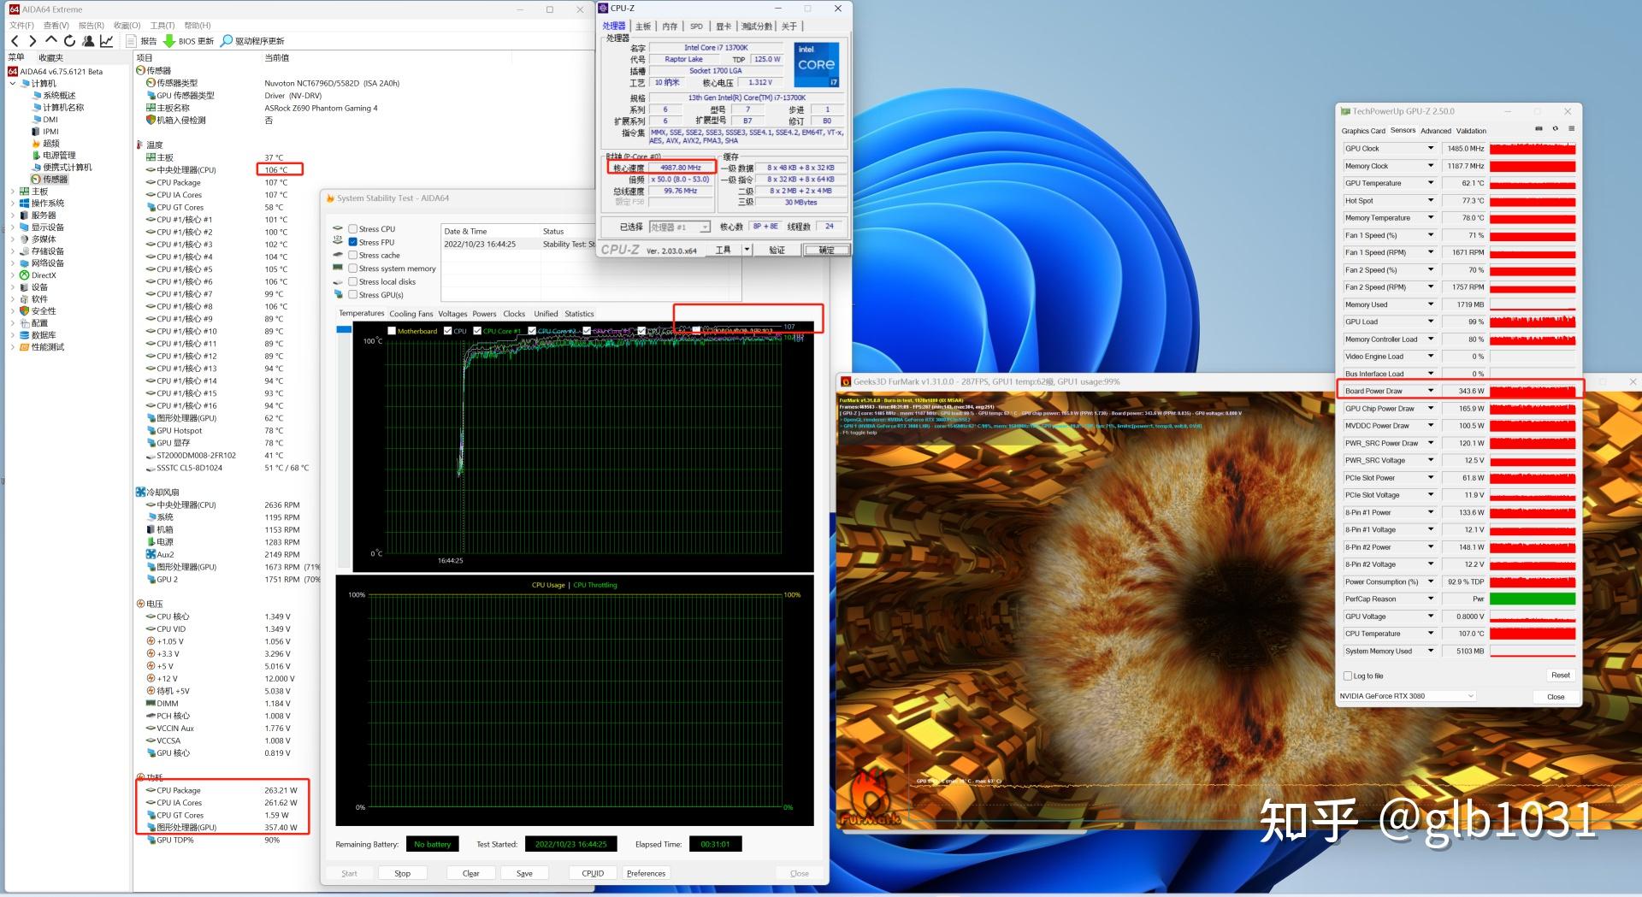Enable Stress system memory checkbox
Image resolution: width=1642 pixels, height=897 pixels.
352,269
